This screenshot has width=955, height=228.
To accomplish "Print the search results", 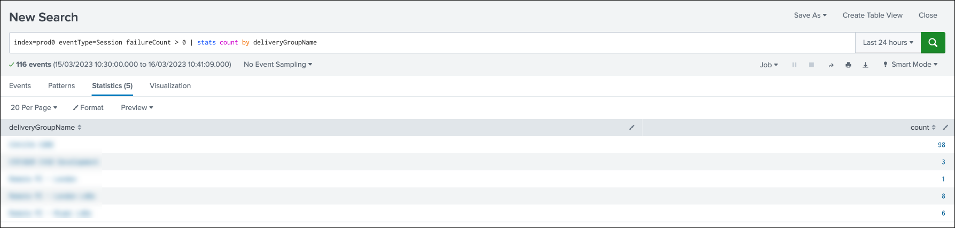I will [x=848, y=65].
